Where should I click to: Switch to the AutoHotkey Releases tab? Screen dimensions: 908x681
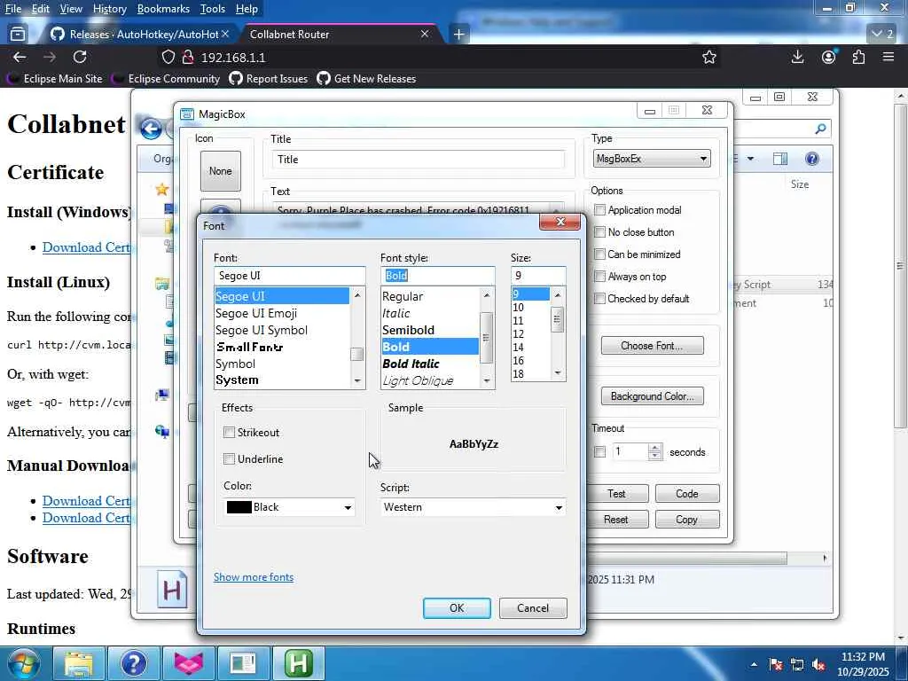pyautogui.click(x=139, y=35)
